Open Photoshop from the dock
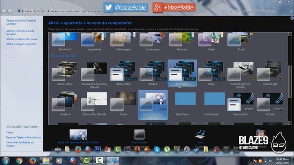Image resolution: width=294 pixels, height=165 pixels. click(x=98, y=149)
